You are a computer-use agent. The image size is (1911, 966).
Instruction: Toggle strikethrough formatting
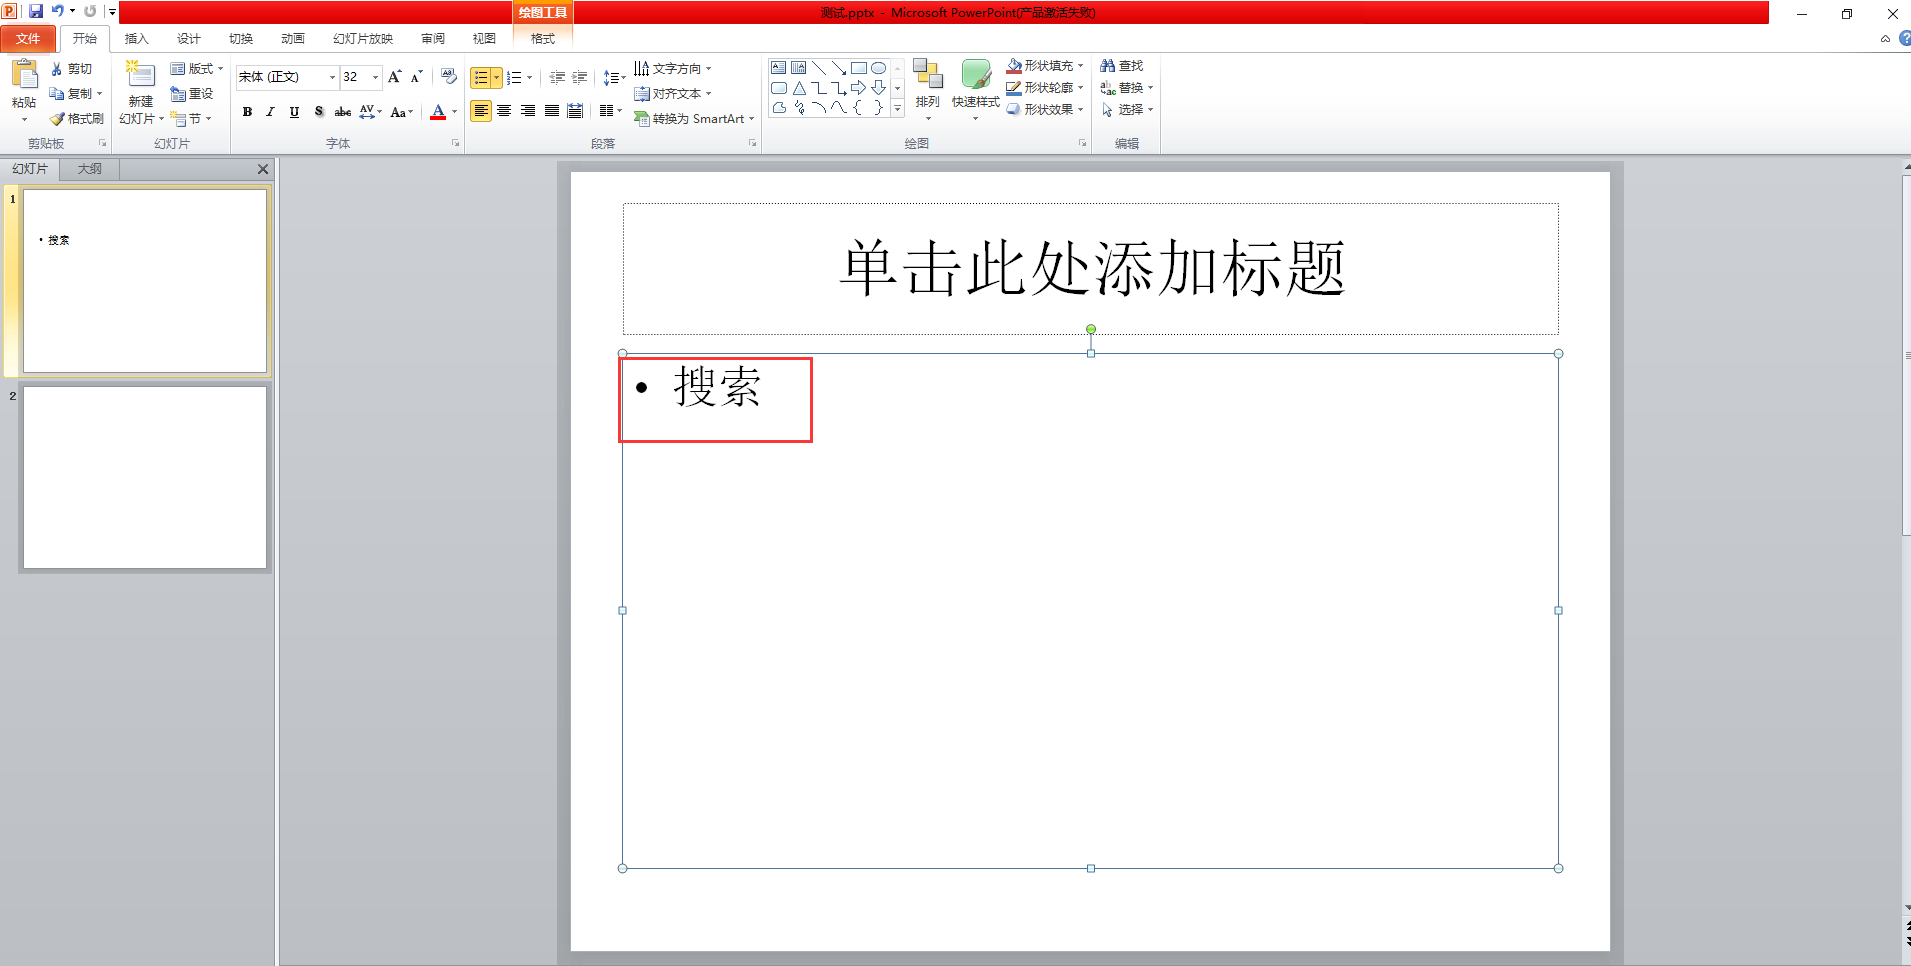[x=342, y=112]
